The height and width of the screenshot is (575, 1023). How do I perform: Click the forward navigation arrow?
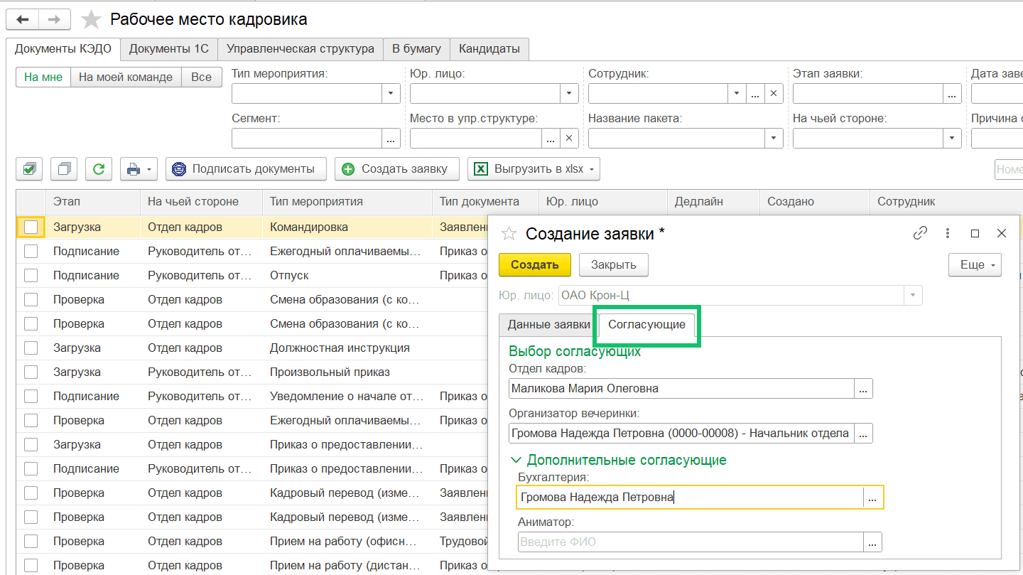point(55,19)
